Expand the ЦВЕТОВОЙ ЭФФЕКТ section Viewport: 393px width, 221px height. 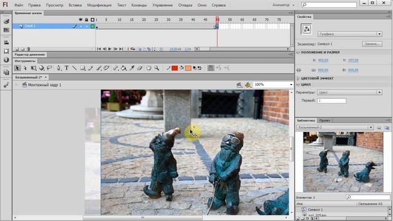click(x=298, y=78)
